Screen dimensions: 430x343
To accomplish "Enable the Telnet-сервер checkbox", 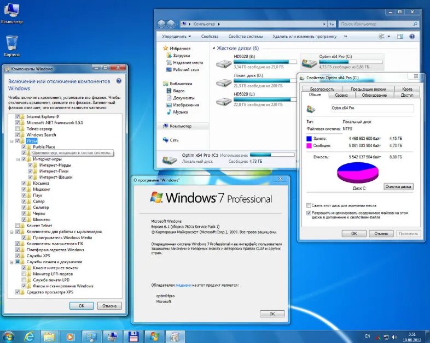I will (x=18, y=129).
